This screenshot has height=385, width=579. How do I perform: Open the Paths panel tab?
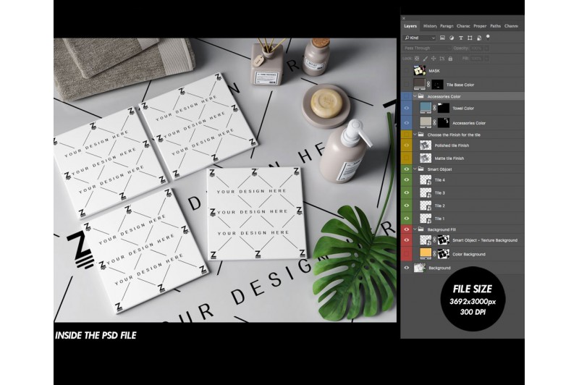pyautogui.click(x=495, y=26)
